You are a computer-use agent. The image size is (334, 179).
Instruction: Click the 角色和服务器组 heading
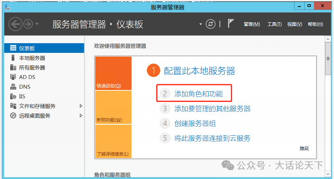click(x=112, y=175)
